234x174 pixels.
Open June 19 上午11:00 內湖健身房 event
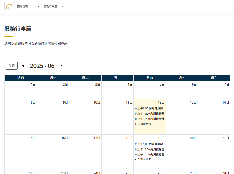150,154
